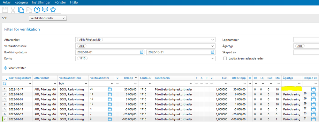
Task: Open Skapad av folder icon beside 29
Action: click(x=313, y=104)
